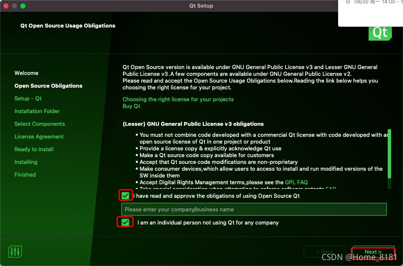Select the Ready to Install step
Image resolution: width=403 pixels, height=266 pixels.
click(x=34, y=149)
